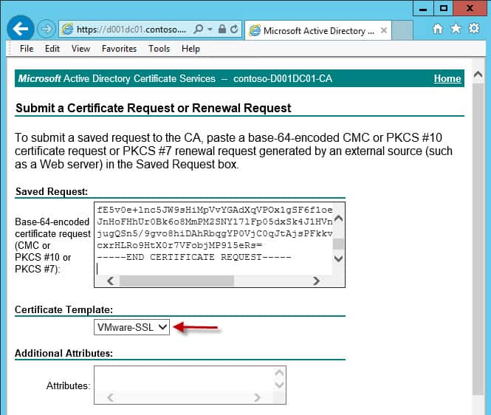Image resolution: width=491 pixels, height=415 pixels.
Task: Select the Microsoft Active Directory tab
Action: coord(317,30)
